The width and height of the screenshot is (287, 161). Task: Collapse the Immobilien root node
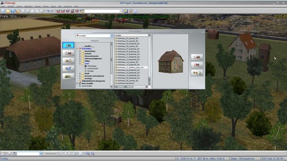pos(77,49)
